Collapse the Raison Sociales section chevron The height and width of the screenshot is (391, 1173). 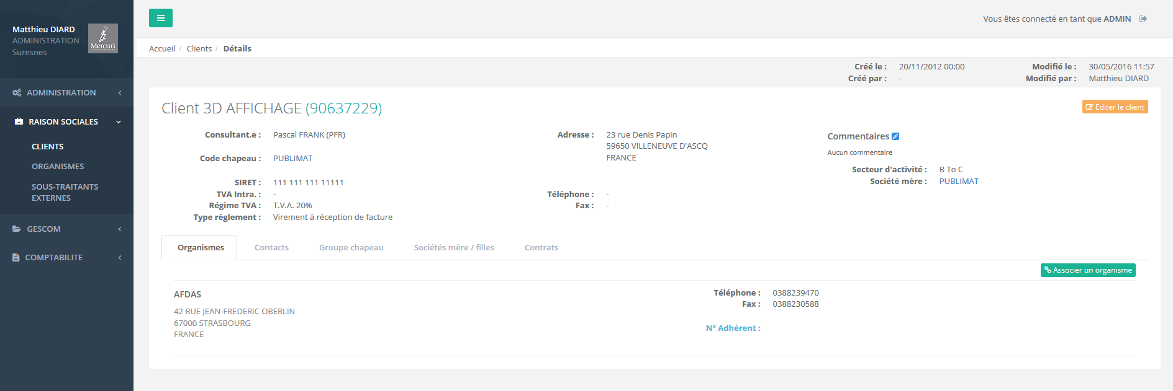[119, 122]
